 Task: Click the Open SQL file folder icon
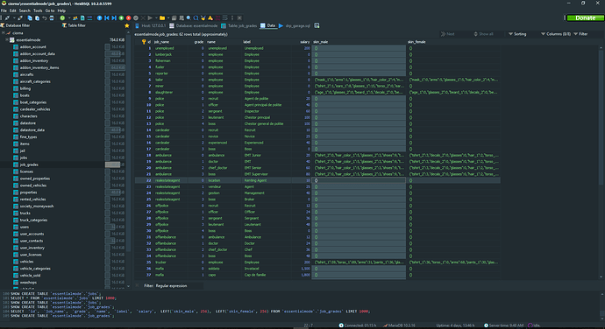tap(162, 17)
